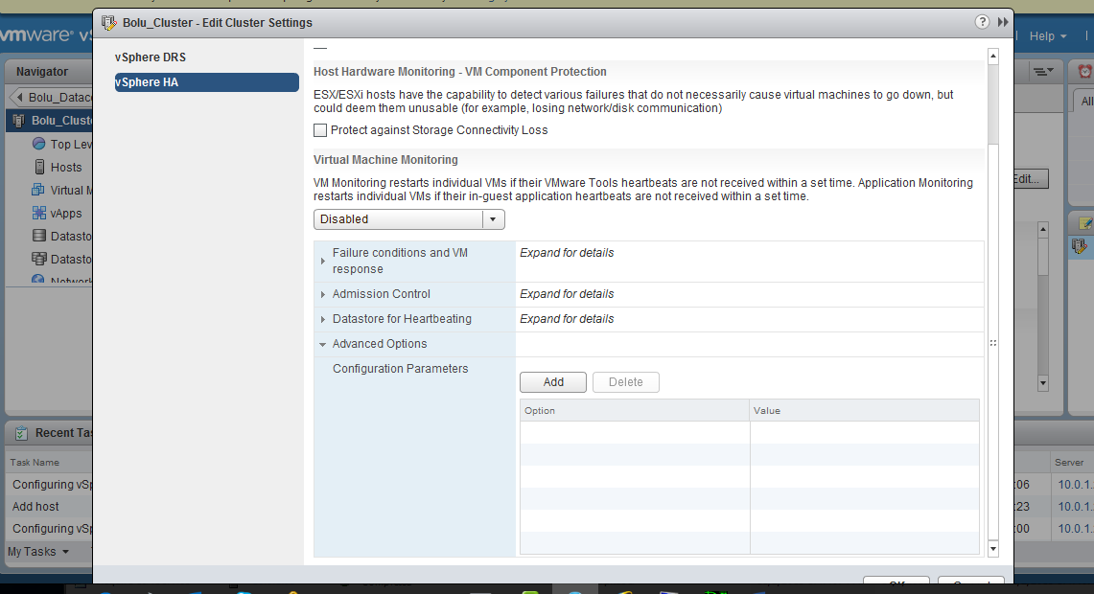Click the panel resize grip right of Advanced Options
The image size is (1094, 594).
click(992, 343)
